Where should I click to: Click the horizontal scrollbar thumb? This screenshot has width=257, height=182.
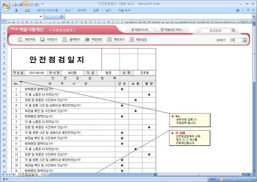tap(199, 175)
